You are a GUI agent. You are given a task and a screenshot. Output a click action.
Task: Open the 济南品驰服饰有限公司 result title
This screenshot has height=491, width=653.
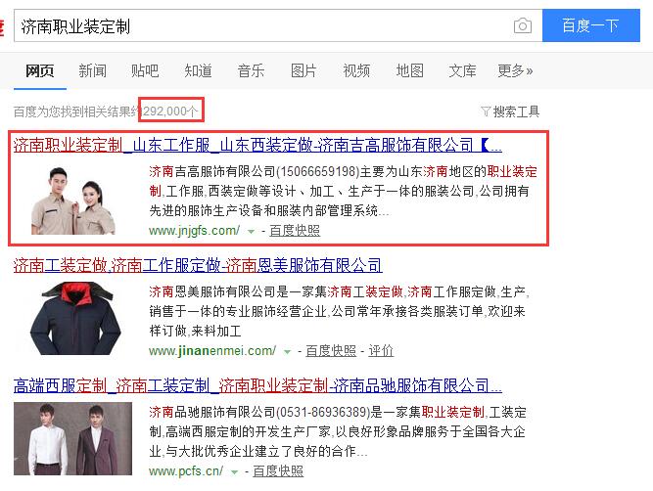(257, 385)
